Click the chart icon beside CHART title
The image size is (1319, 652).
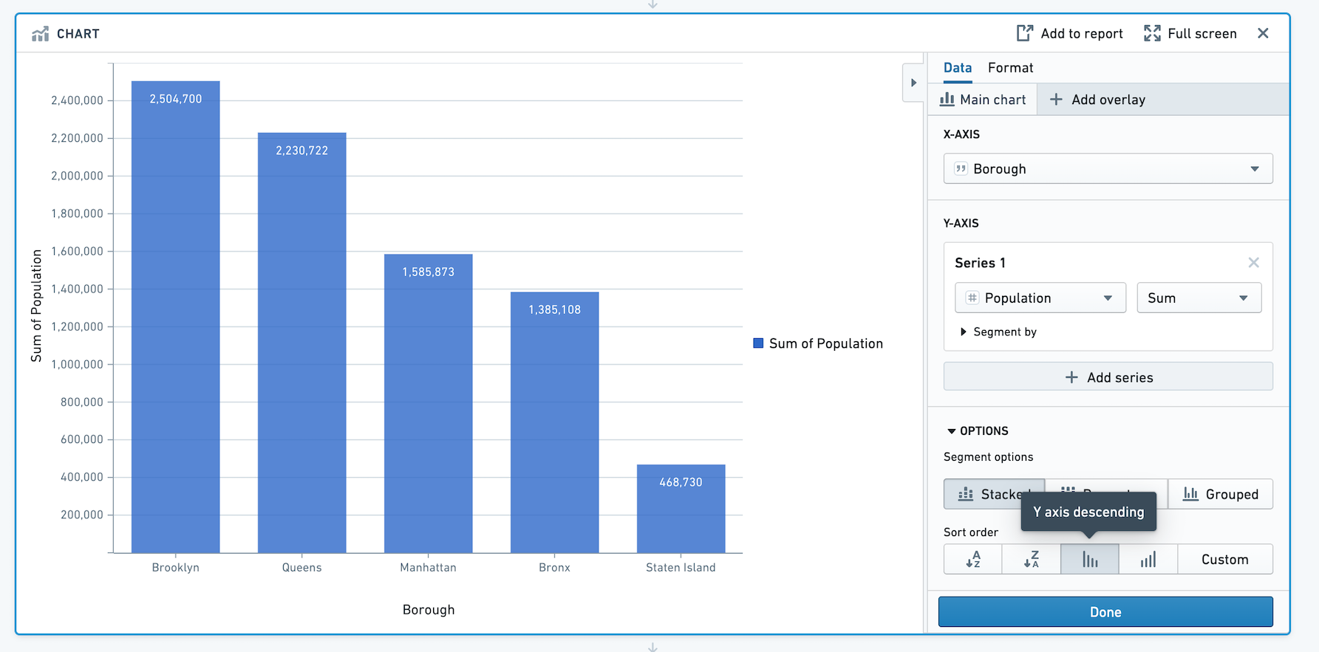41,34
